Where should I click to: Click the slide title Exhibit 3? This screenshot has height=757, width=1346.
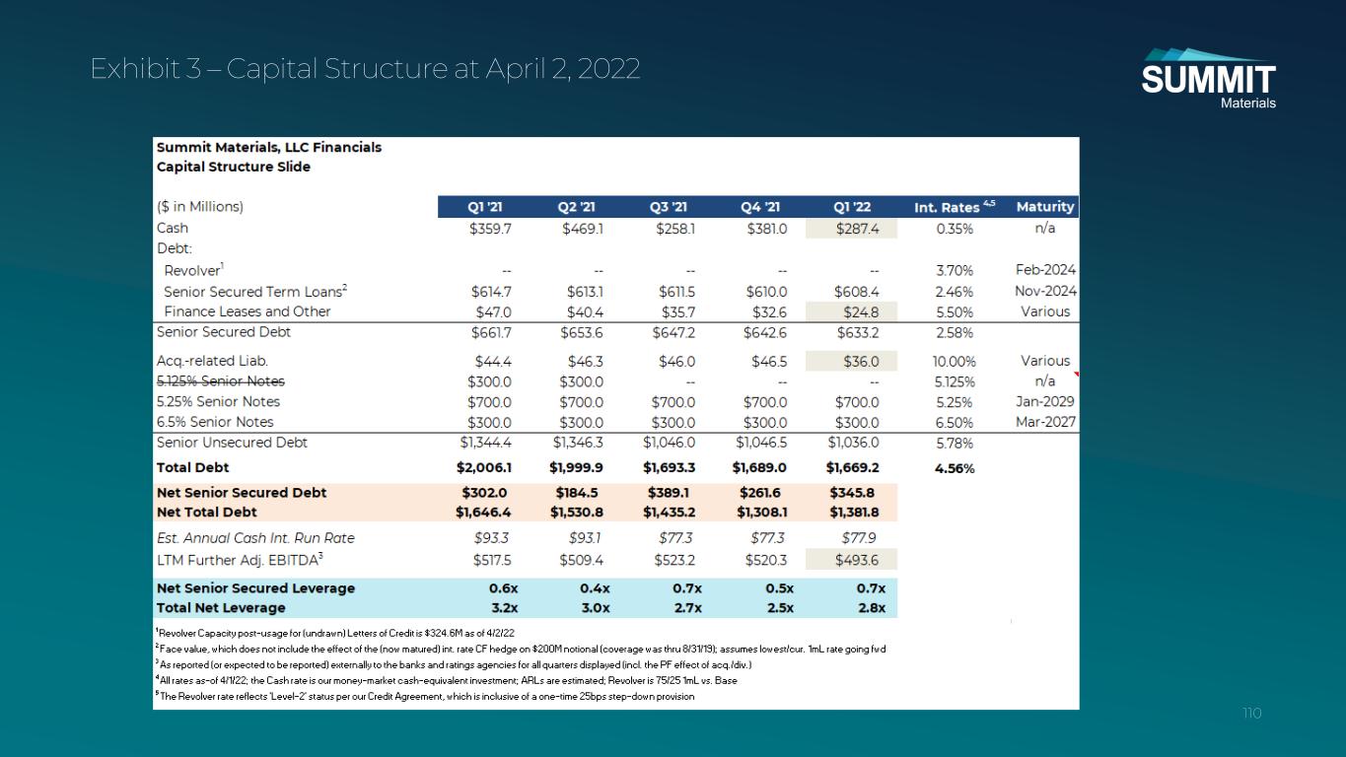tap(365, 69)
